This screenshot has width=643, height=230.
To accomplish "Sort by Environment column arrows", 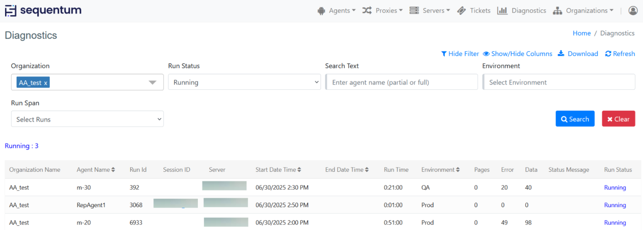I will (x=458, y=170).
